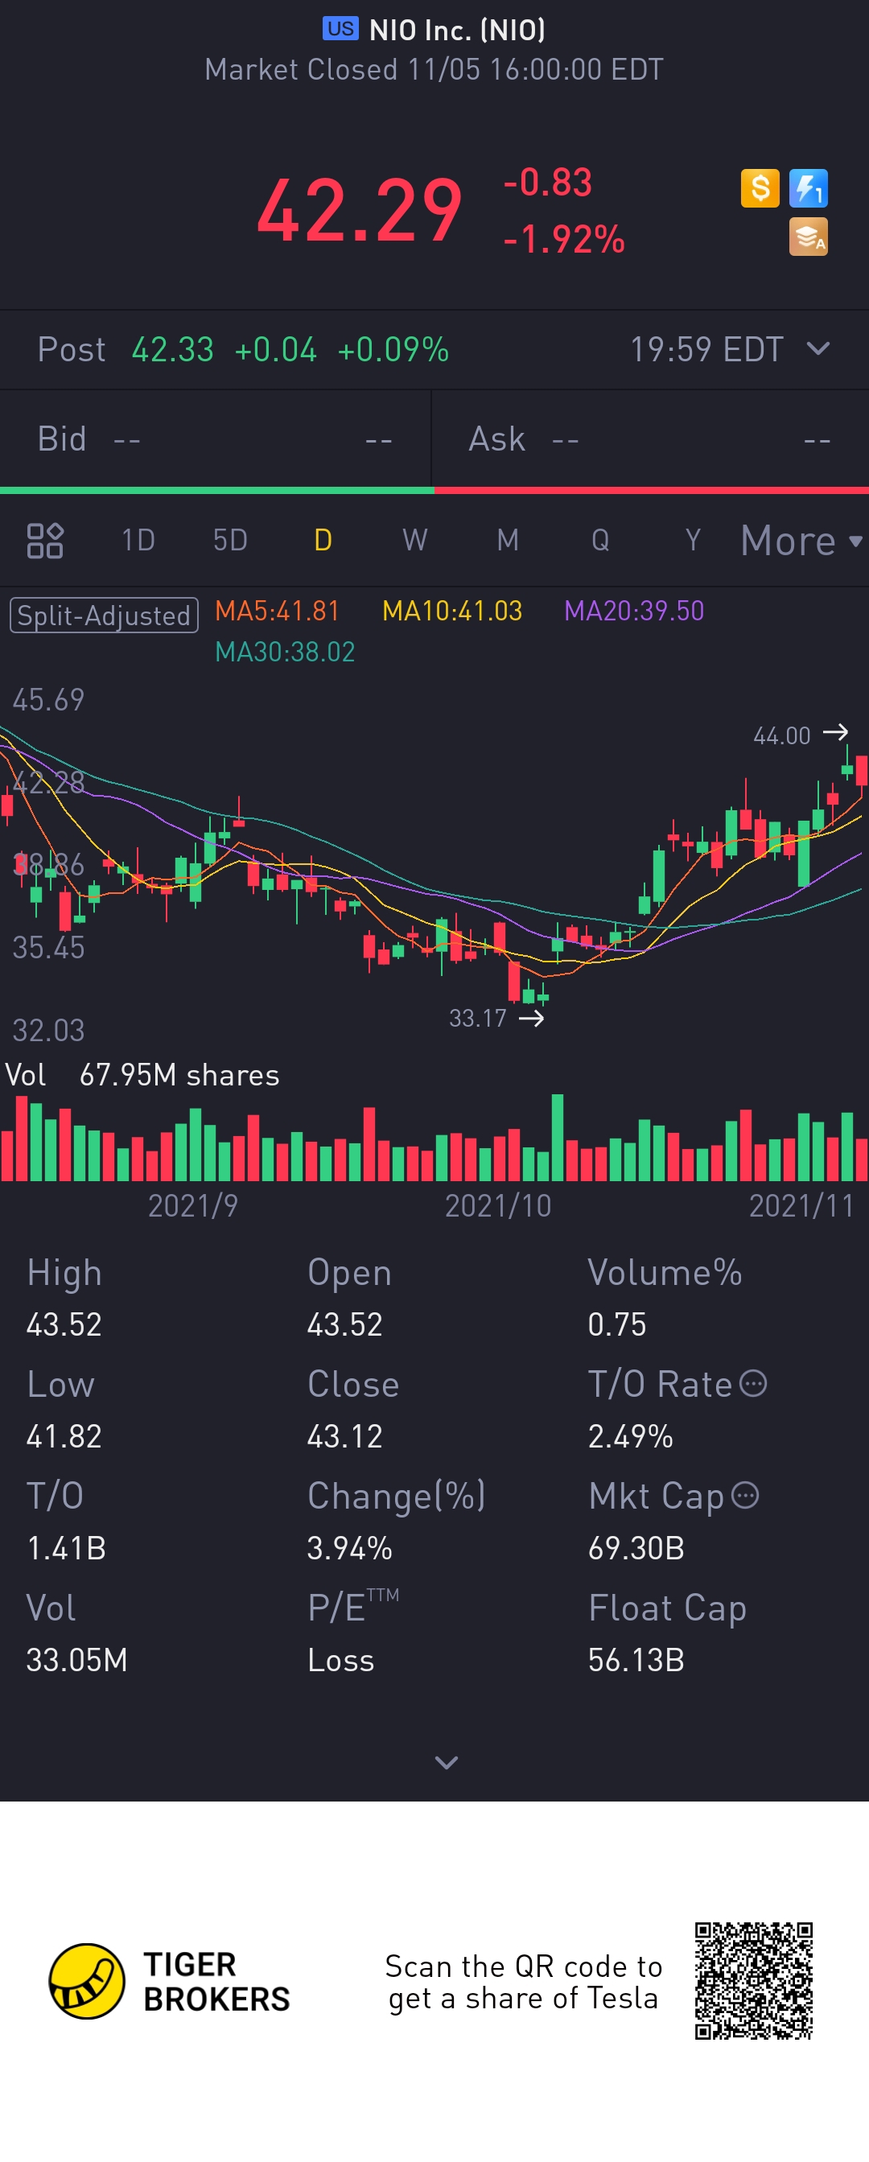Toggle the Split-Adjusted button
Viewport: 869px width, 2162px height.
coord(104,616)
